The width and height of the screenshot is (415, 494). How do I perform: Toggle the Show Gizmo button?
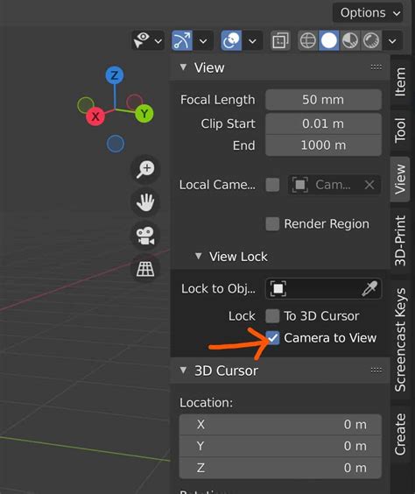coord(182,40)
